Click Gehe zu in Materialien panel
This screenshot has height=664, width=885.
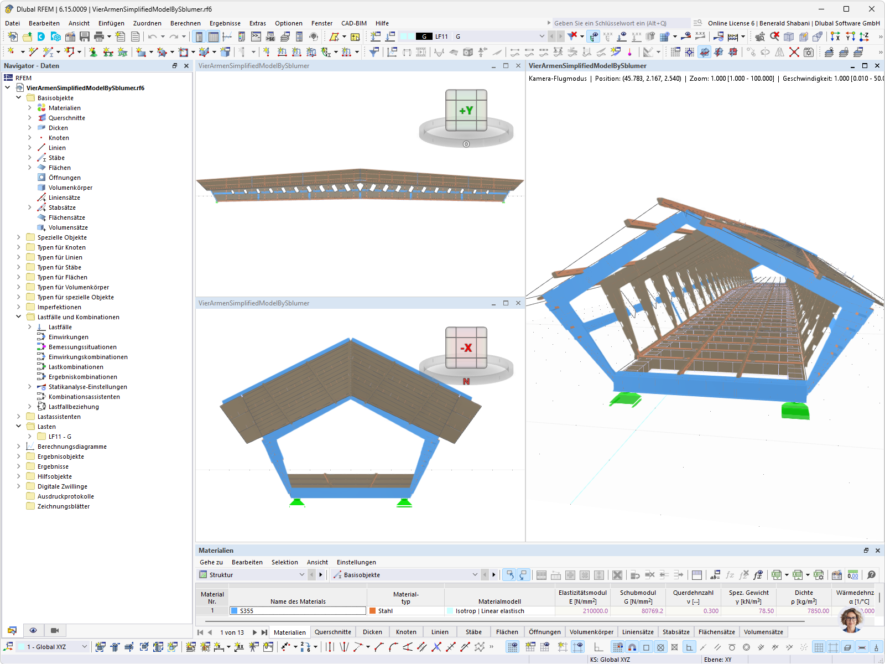[211, 562]
